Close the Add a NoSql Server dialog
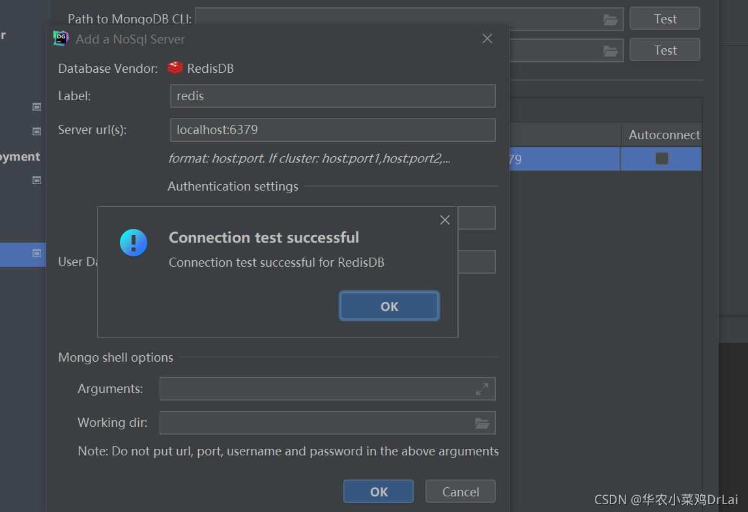Viewport: 748px width, 512px height. coord(487,38)
